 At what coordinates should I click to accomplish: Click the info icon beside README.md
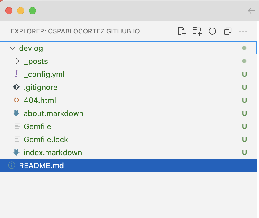tap(12, 165)
